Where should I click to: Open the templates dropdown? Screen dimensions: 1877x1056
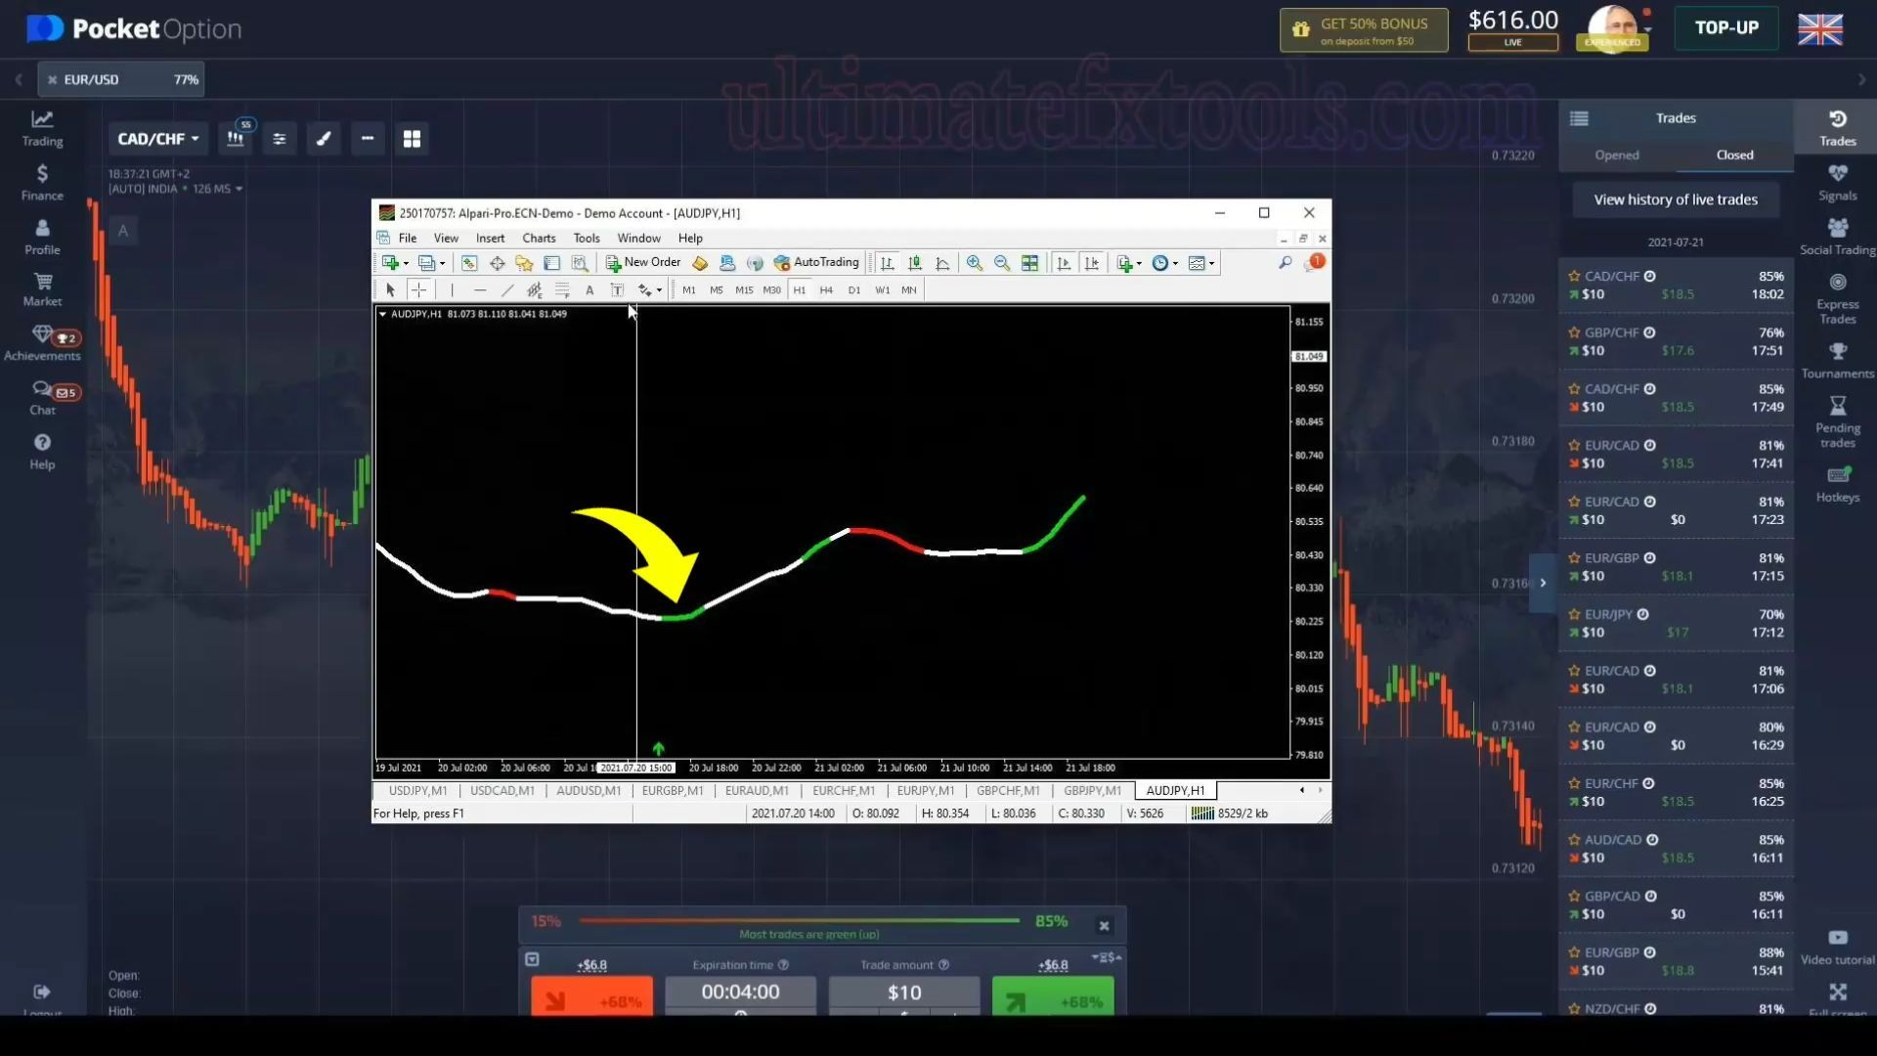point(1201,263)
